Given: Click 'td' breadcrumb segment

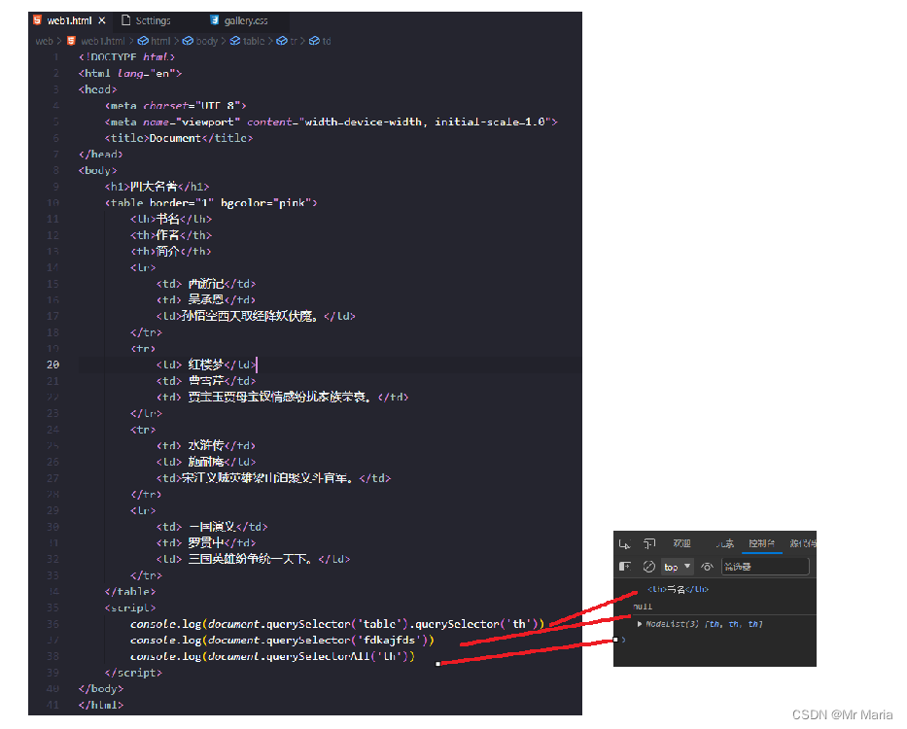Looking at the screenshot, I should pyautogui.click(x=327, y=41).
